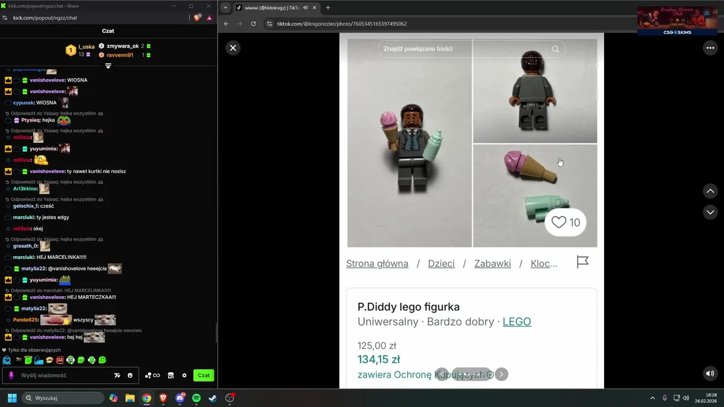Open the Windows Start menu
724x407 pixels.
click(x=12, y=398)
